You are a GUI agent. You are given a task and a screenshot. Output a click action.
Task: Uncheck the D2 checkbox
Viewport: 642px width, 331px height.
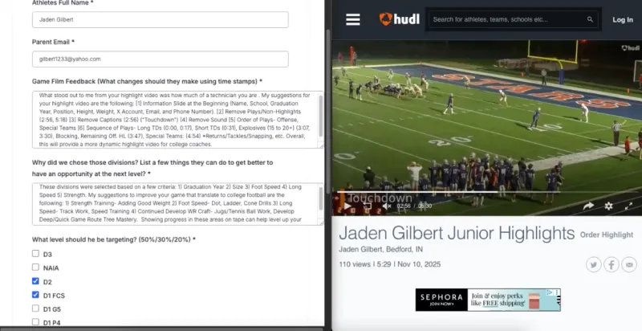click(x=35, y=281)
